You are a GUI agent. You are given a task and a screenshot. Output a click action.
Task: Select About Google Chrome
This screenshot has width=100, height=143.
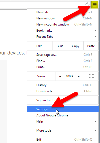63,115
